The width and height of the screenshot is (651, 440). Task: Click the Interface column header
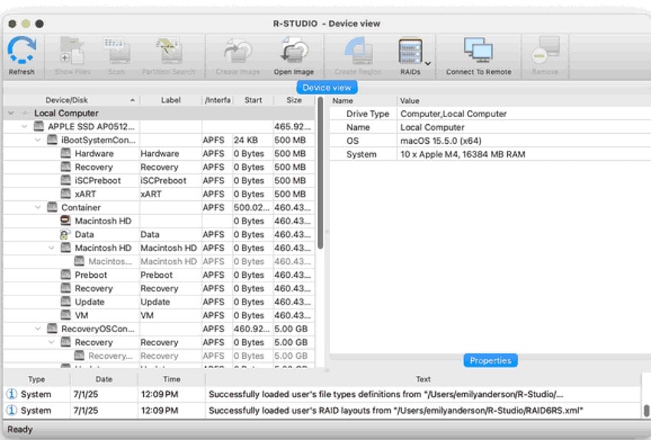tap(218, 100)
